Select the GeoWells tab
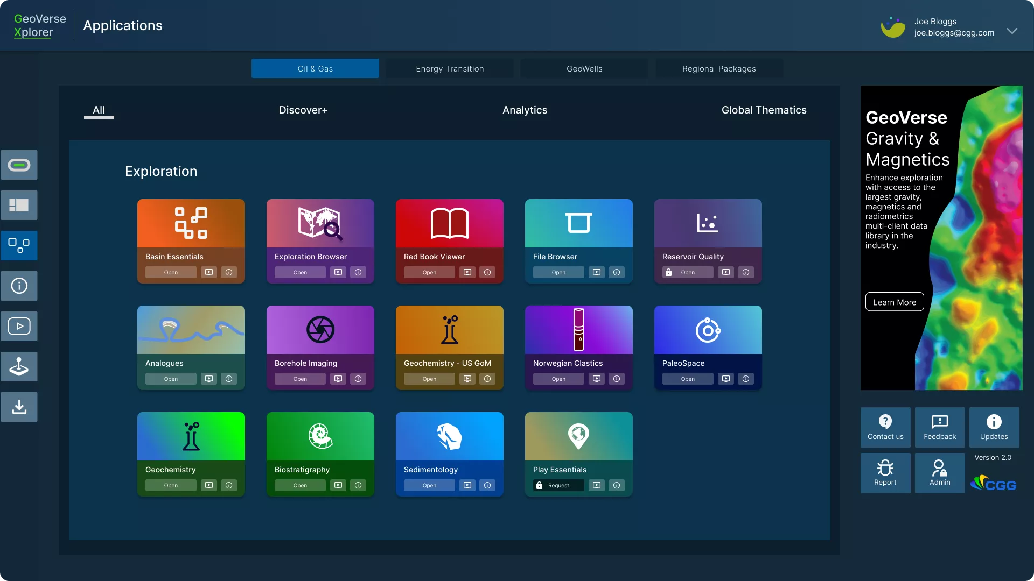1034x581 pixels. point(584,69)
